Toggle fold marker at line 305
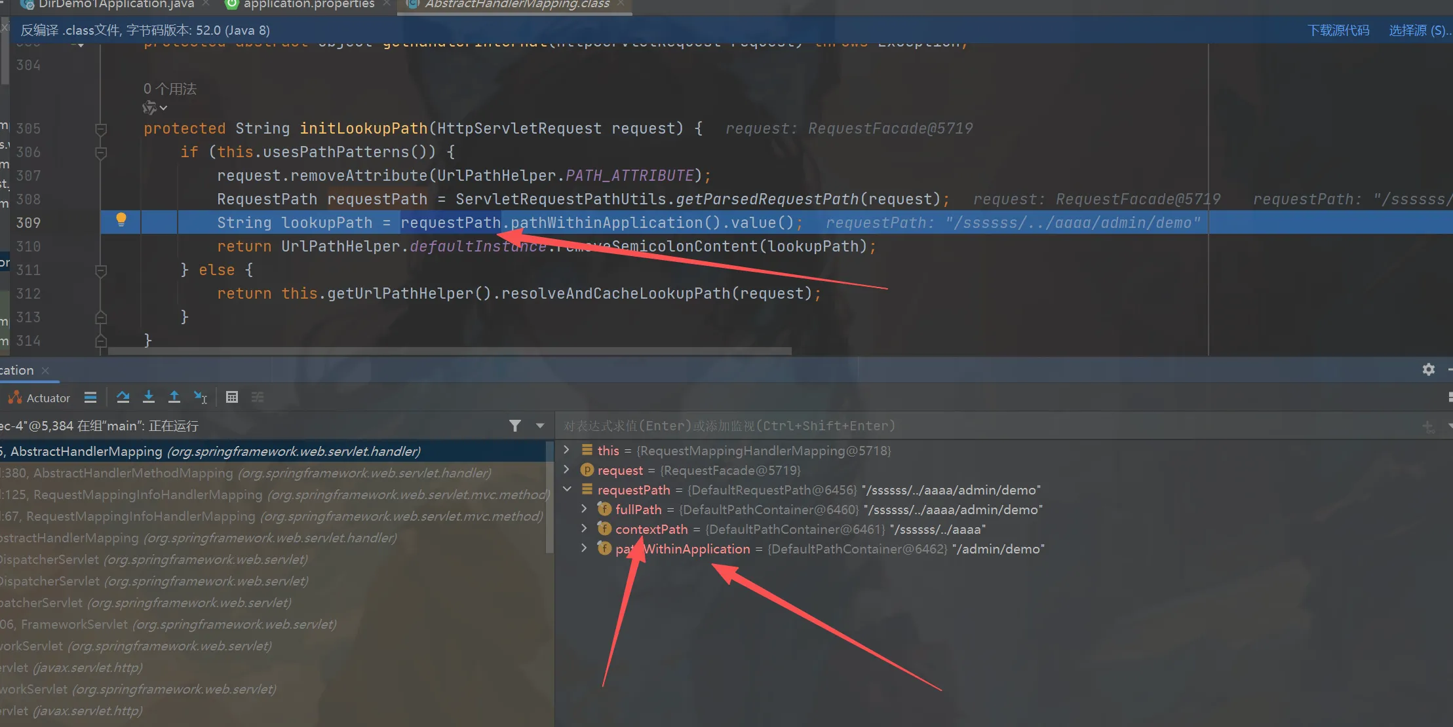The width and height of the screenshot is (1453, 727). click(101, 129)
